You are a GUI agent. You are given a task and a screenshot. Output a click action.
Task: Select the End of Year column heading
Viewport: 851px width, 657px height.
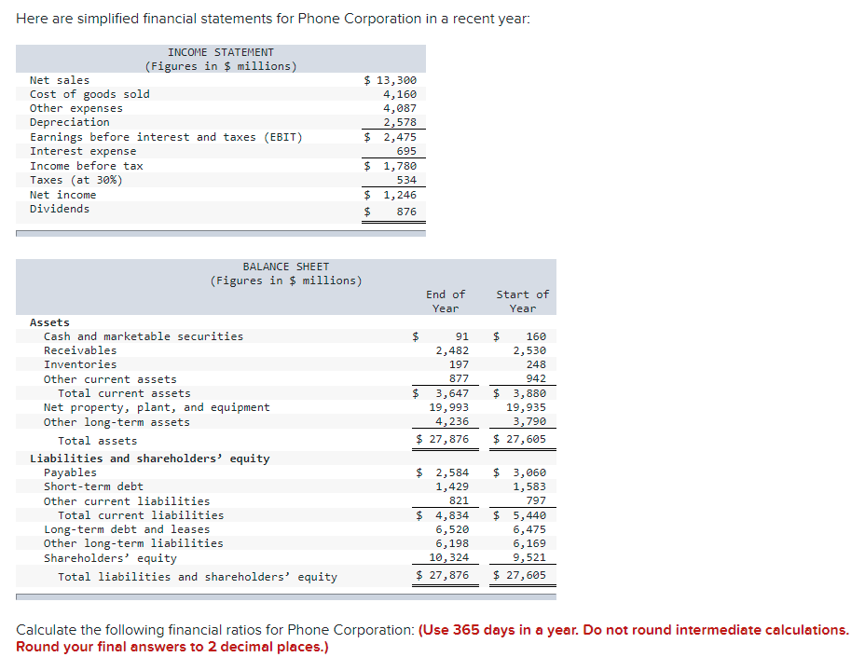tap(446, 300)
